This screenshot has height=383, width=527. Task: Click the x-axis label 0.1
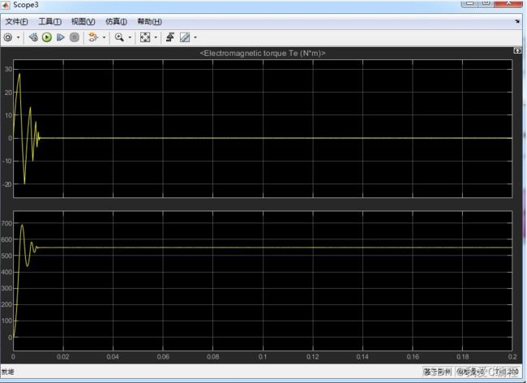click(x=263, y=356)
